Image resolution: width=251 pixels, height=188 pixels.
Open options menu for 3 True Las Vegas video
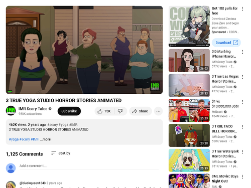pyautogui.click(x=242, y=77)
